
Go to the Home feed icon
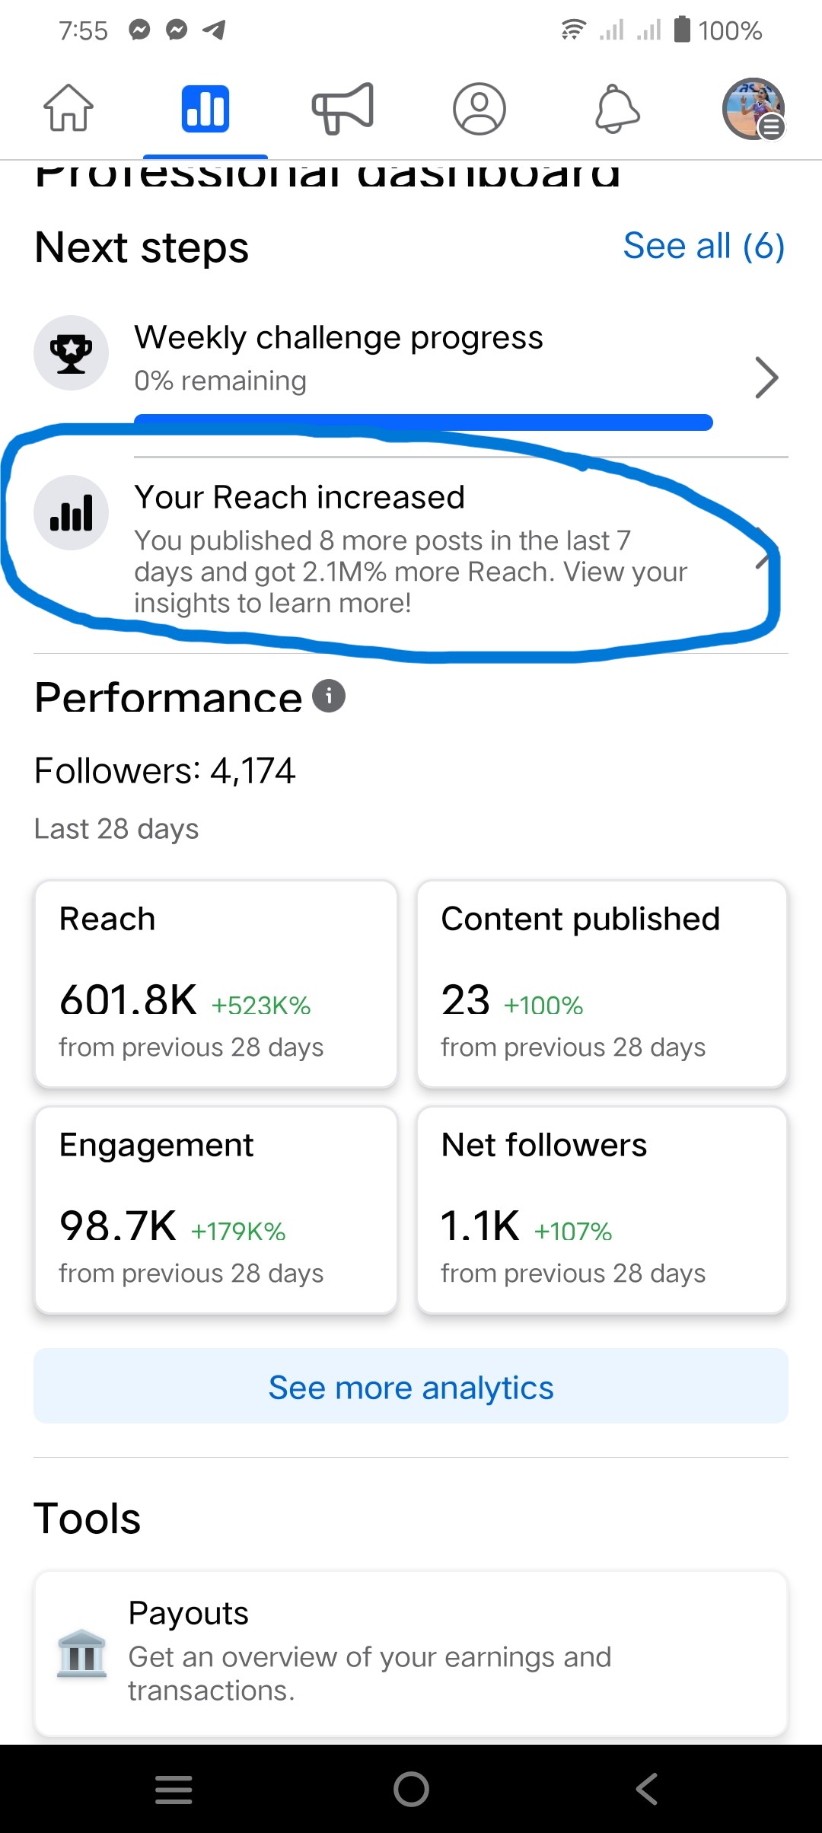[68, 108]
